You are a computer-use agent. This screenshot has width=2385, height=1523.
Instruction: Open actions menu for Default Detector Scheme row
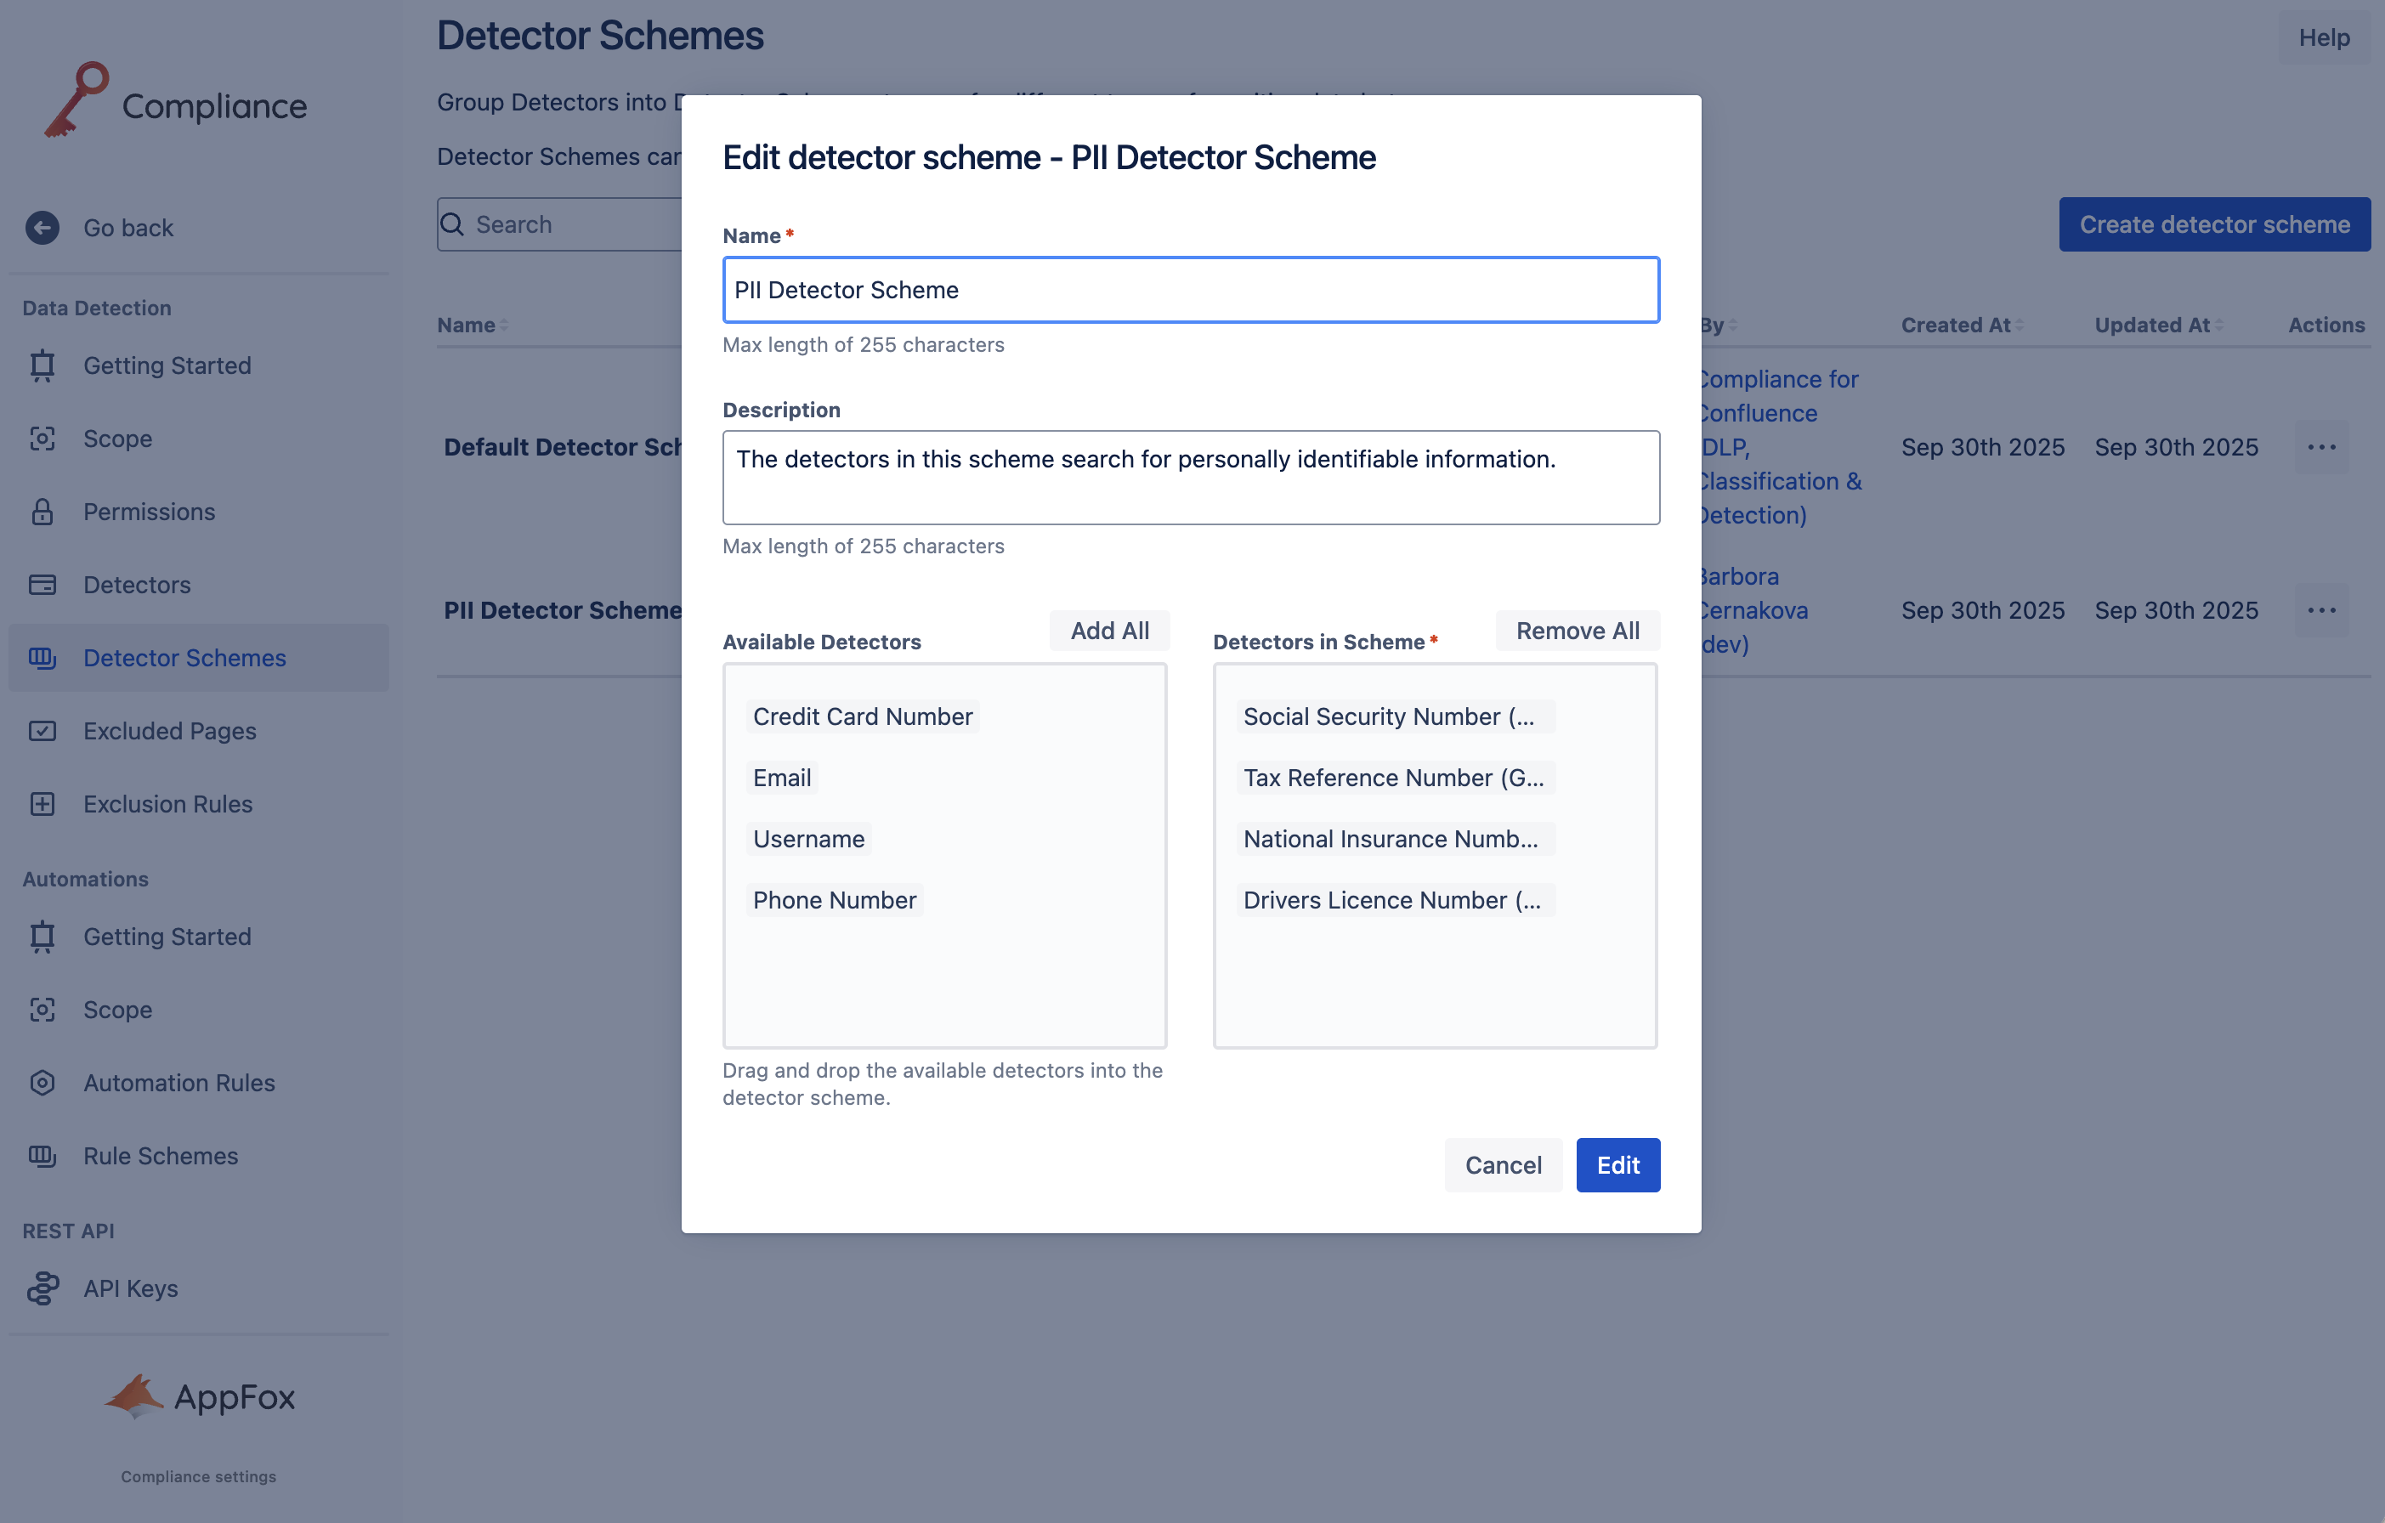click(x=2320, y=448)
